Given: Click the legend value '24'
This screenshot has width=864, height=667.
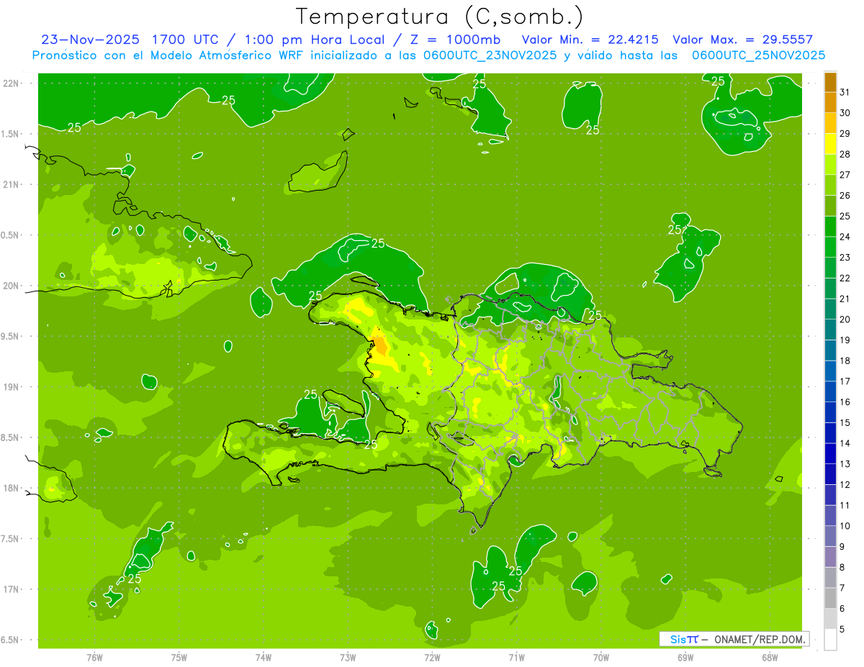Looking at the screenshot, I should coord(845,237).
